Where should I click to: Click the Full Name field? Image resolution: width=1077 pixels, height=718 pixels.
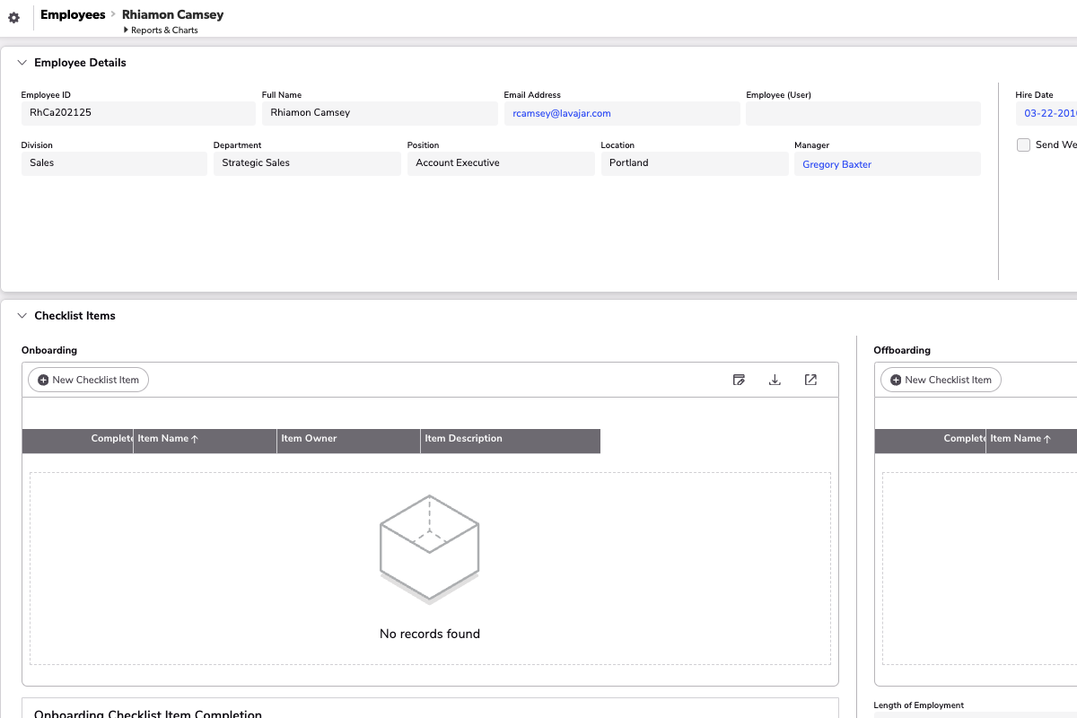[x=379, y=113]
